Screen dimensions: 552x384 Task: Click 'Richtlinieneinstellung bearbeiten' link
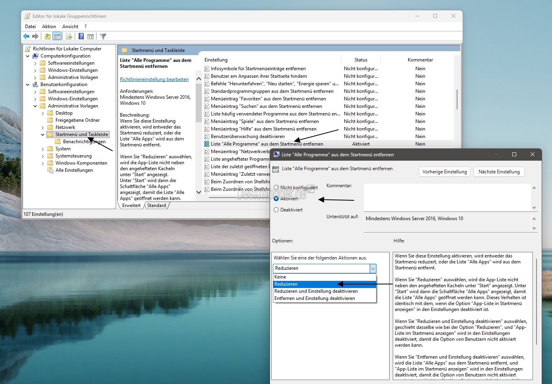click(x=154, y=79)
